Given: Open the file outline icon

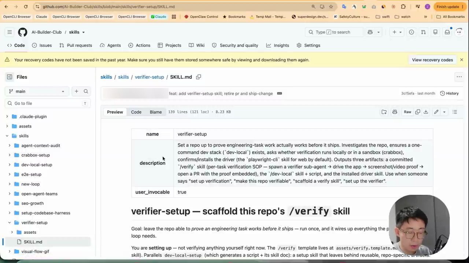Looking at the screenshot, I should tap(455, 112).
